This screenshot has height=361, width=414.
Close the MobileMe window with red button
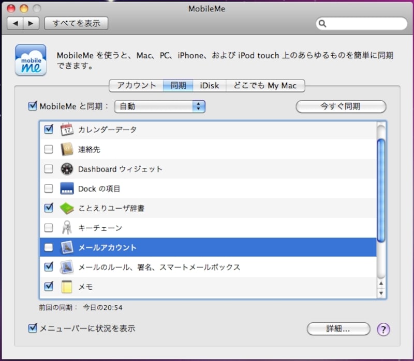pyautogui.click(x=11, y=9)
